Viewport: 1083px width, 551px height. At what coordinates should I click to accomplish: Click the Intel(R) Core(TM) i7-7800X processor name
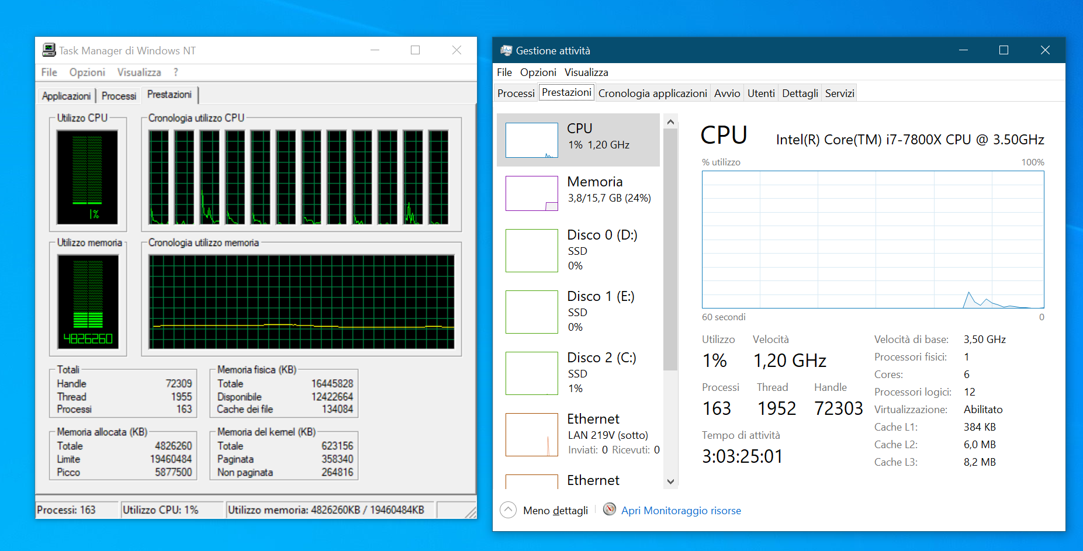[x=910, y=140]
